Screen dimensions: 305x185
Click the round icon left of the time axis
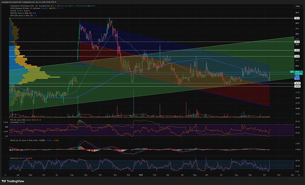click(x=5, y=175)
